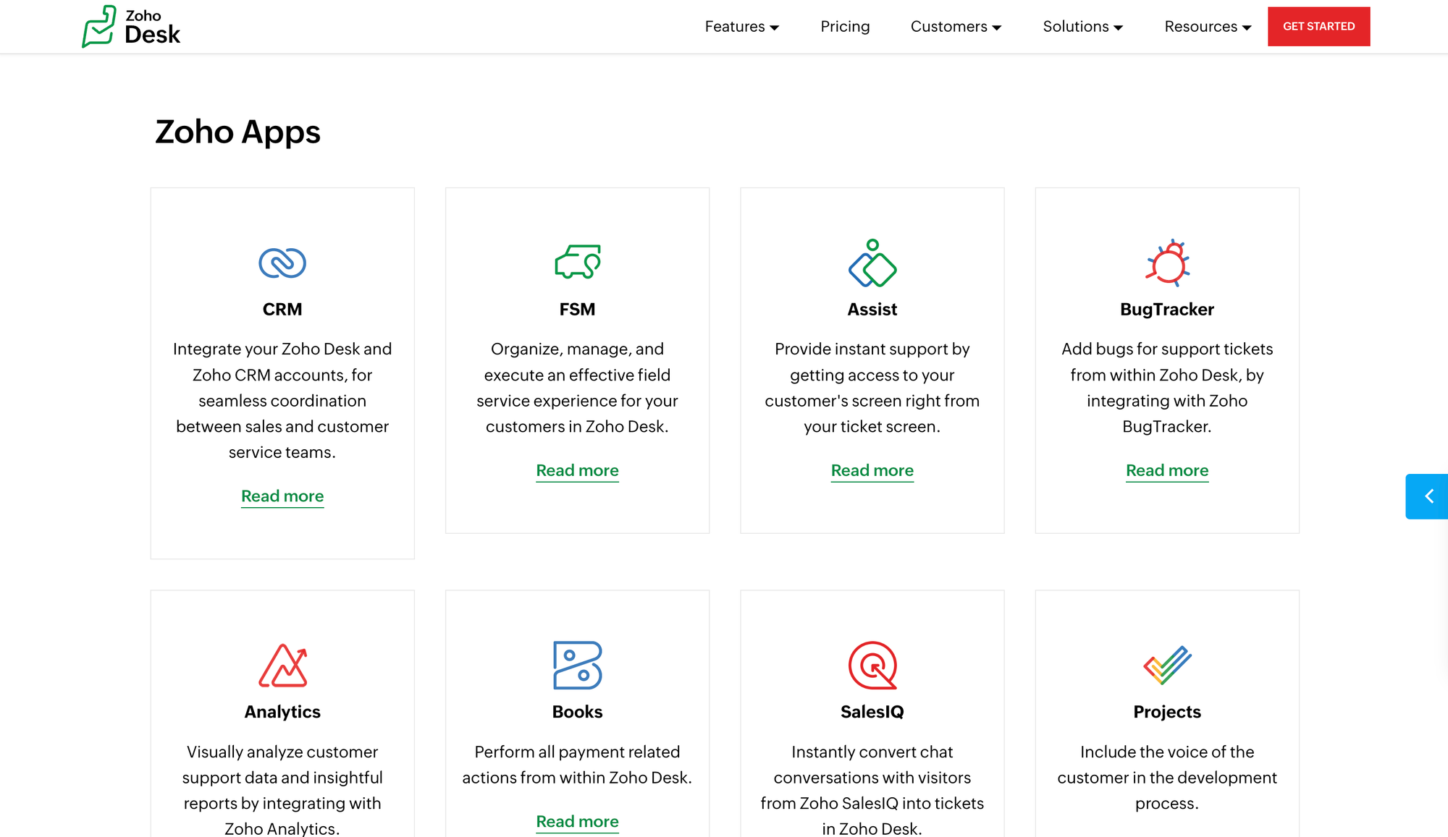Image resolution: width=1448 pixels, height=837 pixels.
Task: Select the FSM field service icon
Action: tap(577, 263)
